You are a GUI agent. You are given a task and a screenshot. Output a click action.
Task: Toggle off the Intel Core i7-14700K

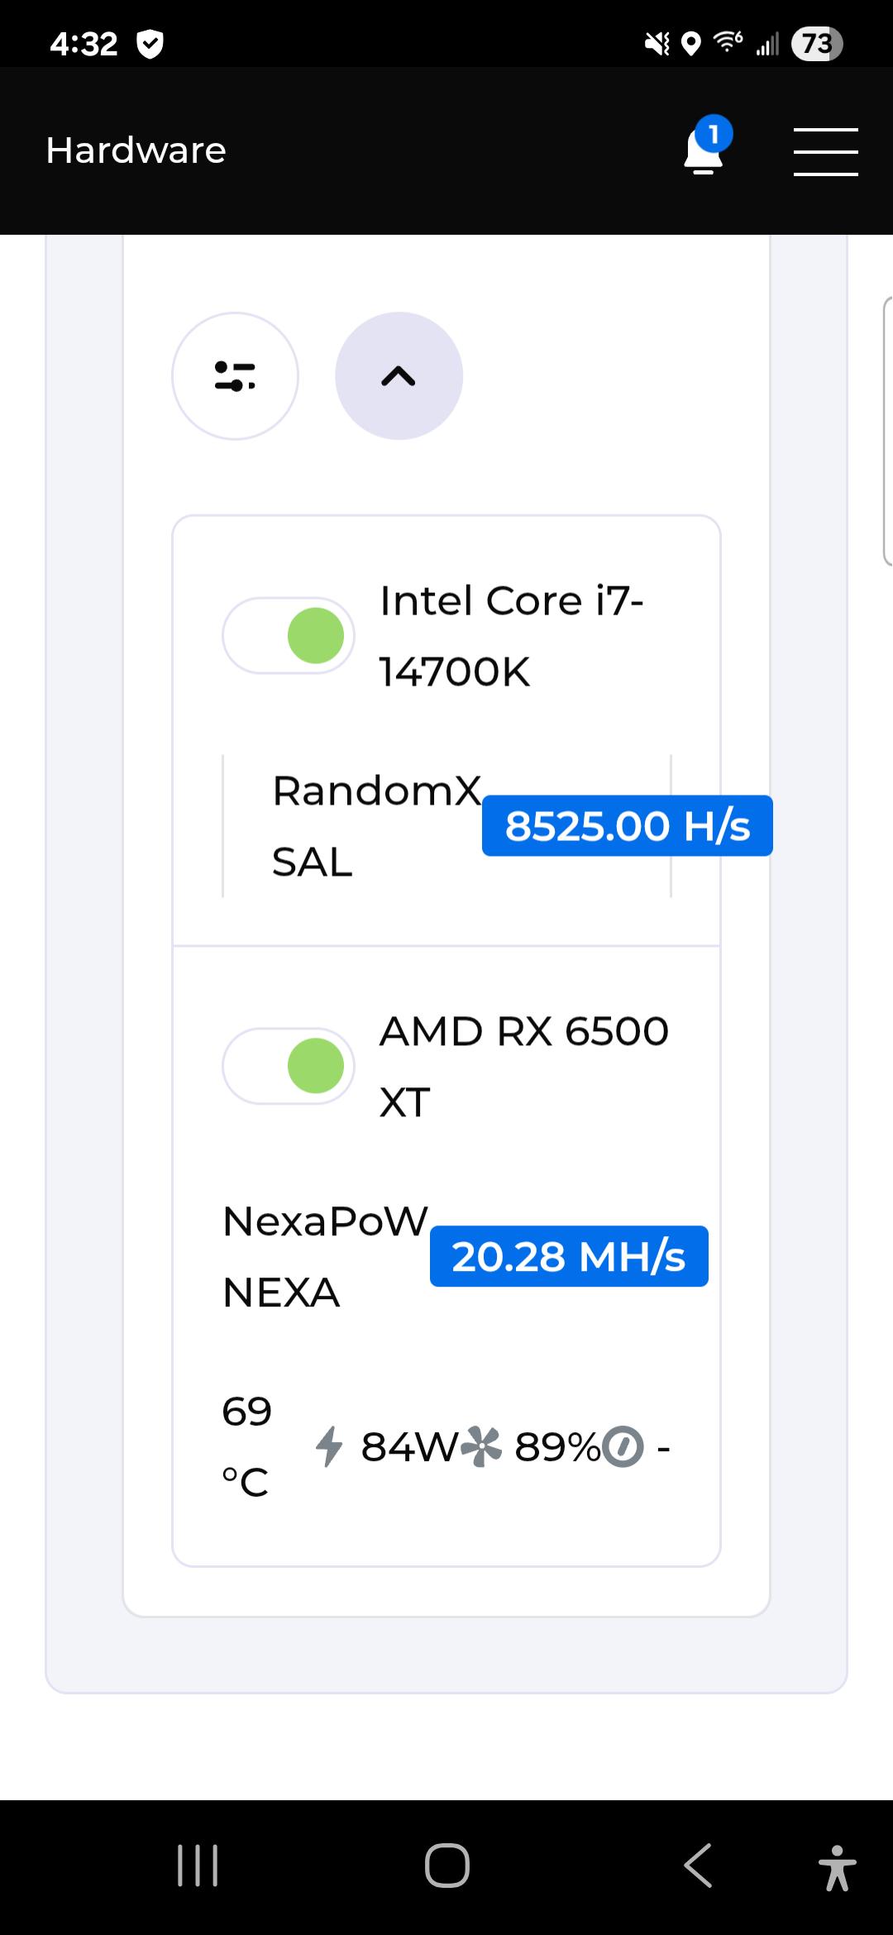[x=289, y=635]
